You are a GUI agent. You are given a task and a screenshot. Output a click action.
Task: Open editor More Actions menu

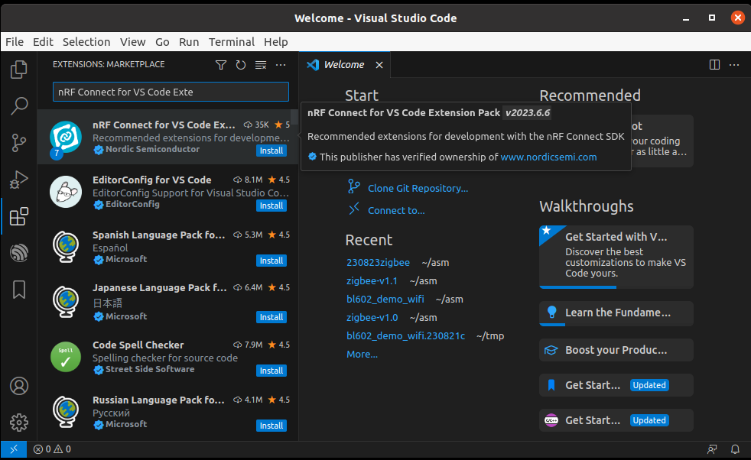point(734,65)
